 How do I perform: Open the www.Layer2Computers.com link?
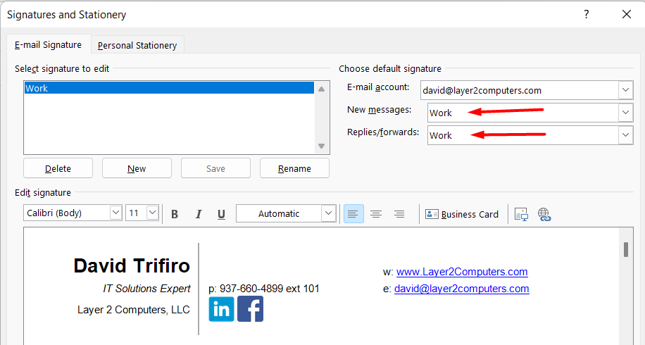click(462, 272)
